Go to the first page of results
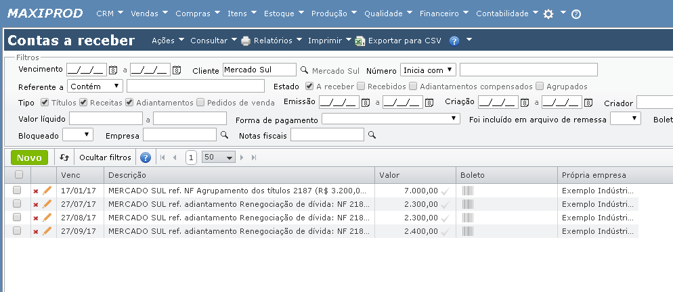The image size is (673, 292). point(162,157)
